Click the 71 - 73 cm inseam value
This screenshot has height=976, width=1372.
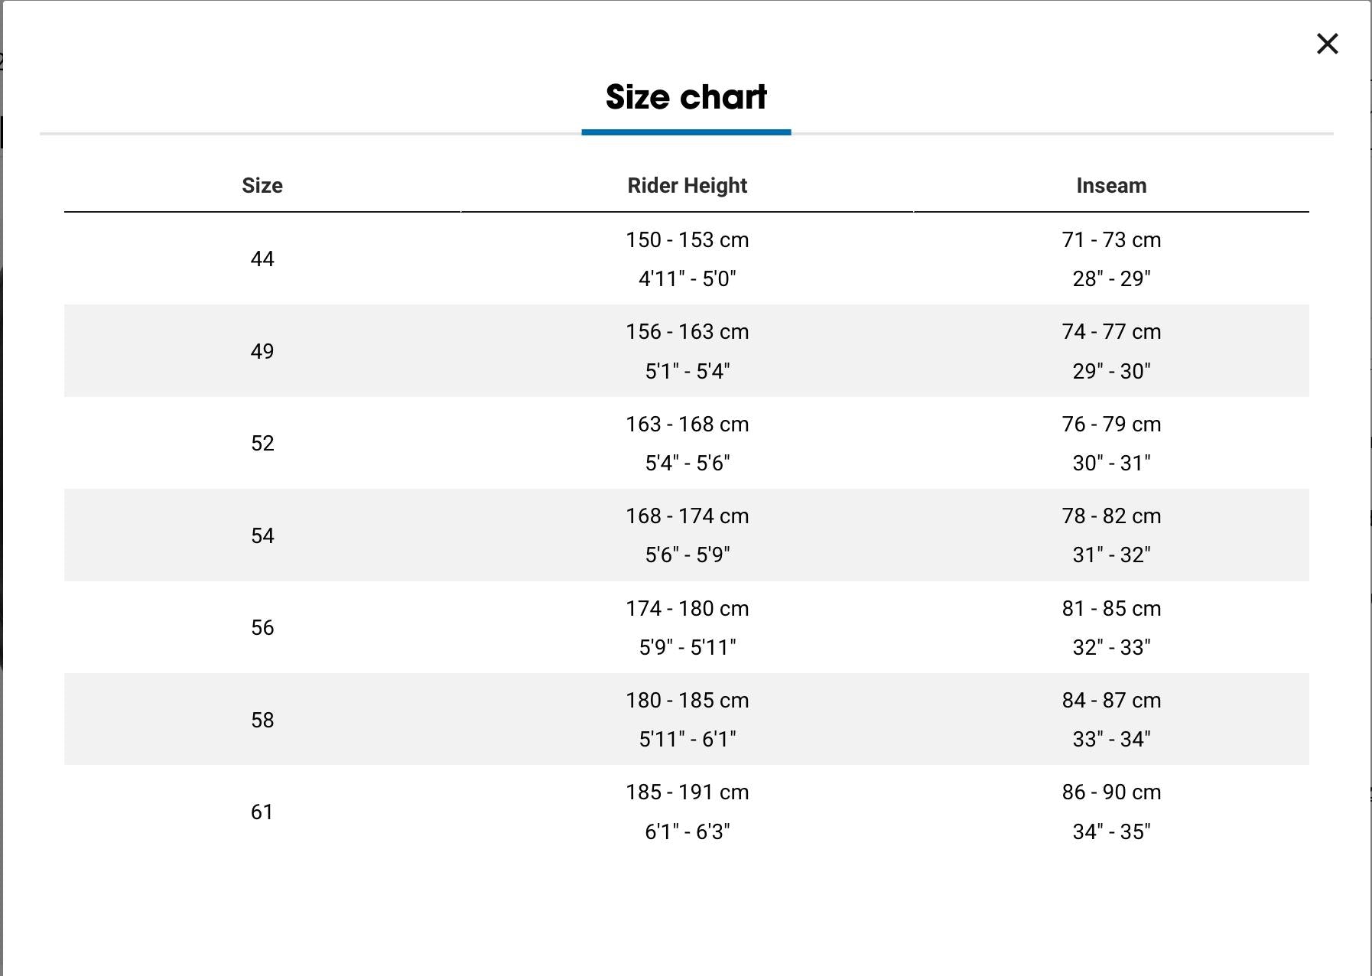[1111, 240]
